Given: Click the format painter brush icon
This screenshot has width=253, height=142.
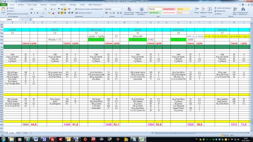Looking at the screenshot, I should 8,14.
